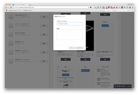
Task: Dismiss the password save bar
Action: [x=133, y=10]
